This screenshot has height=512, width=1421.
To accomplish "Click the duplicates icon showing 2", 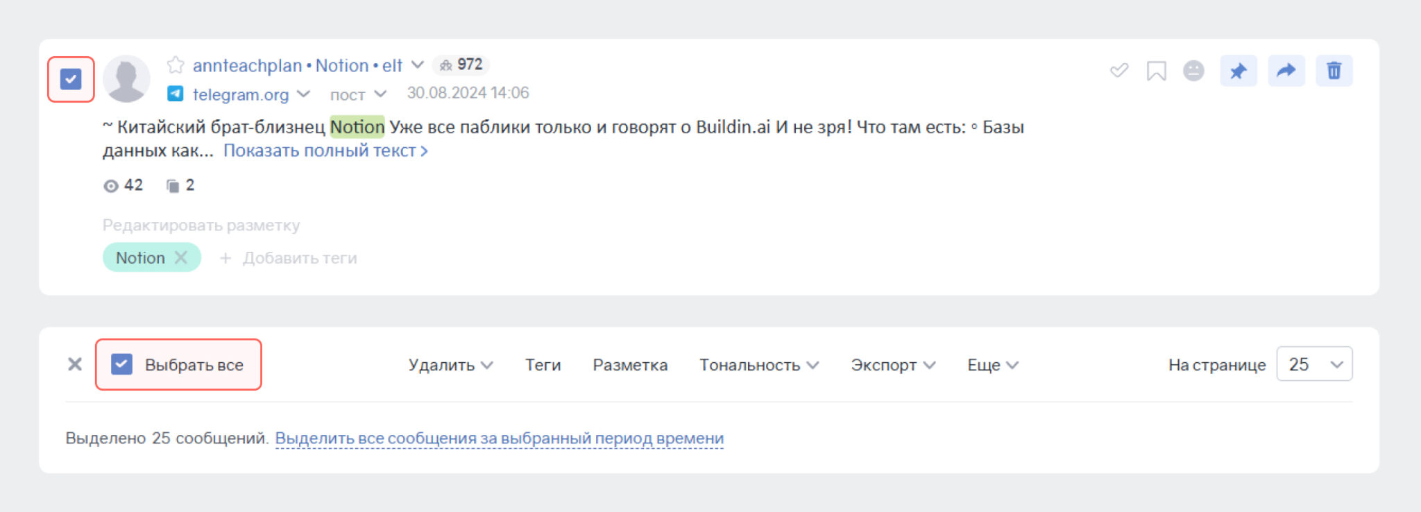I will click(180, 185).
